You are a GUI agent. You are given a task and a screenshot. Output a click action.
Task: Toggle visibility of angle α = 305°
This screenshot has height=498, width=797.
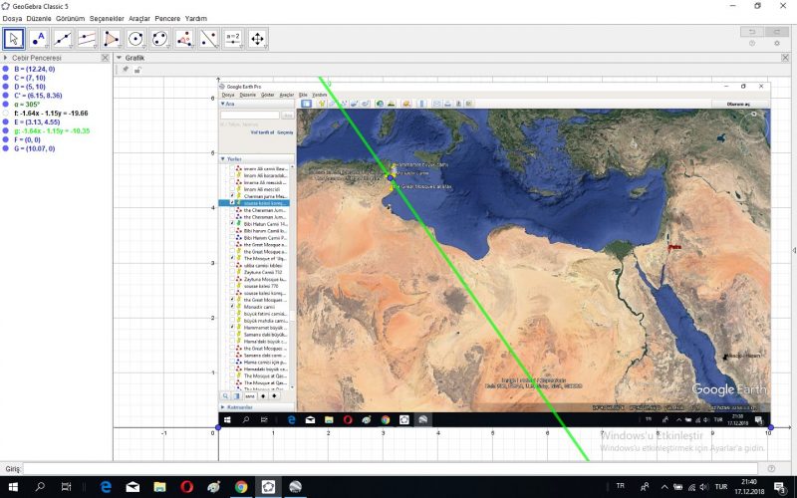(x=6, y=105)
